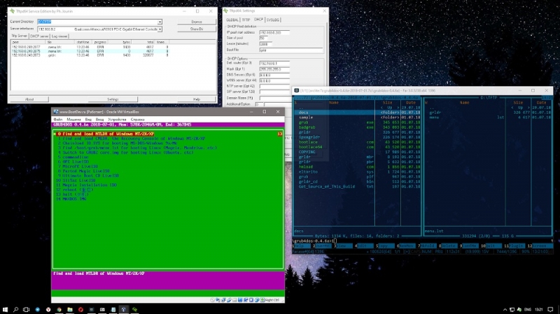The height and width of the screenshot is (314, 560).
Task: Click the Tftpd64 main window title icon
Action: tap(12, 11)
